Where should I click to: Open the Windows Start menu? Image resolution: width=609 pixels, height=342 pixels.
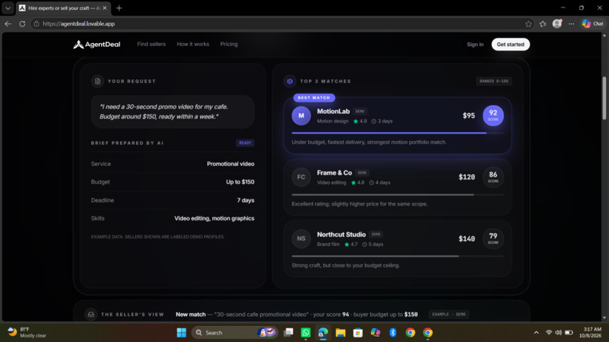181,333
